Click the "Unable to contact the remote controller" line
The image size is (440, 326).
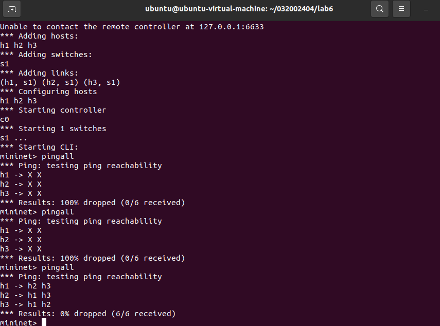click(x=132, y=27)
